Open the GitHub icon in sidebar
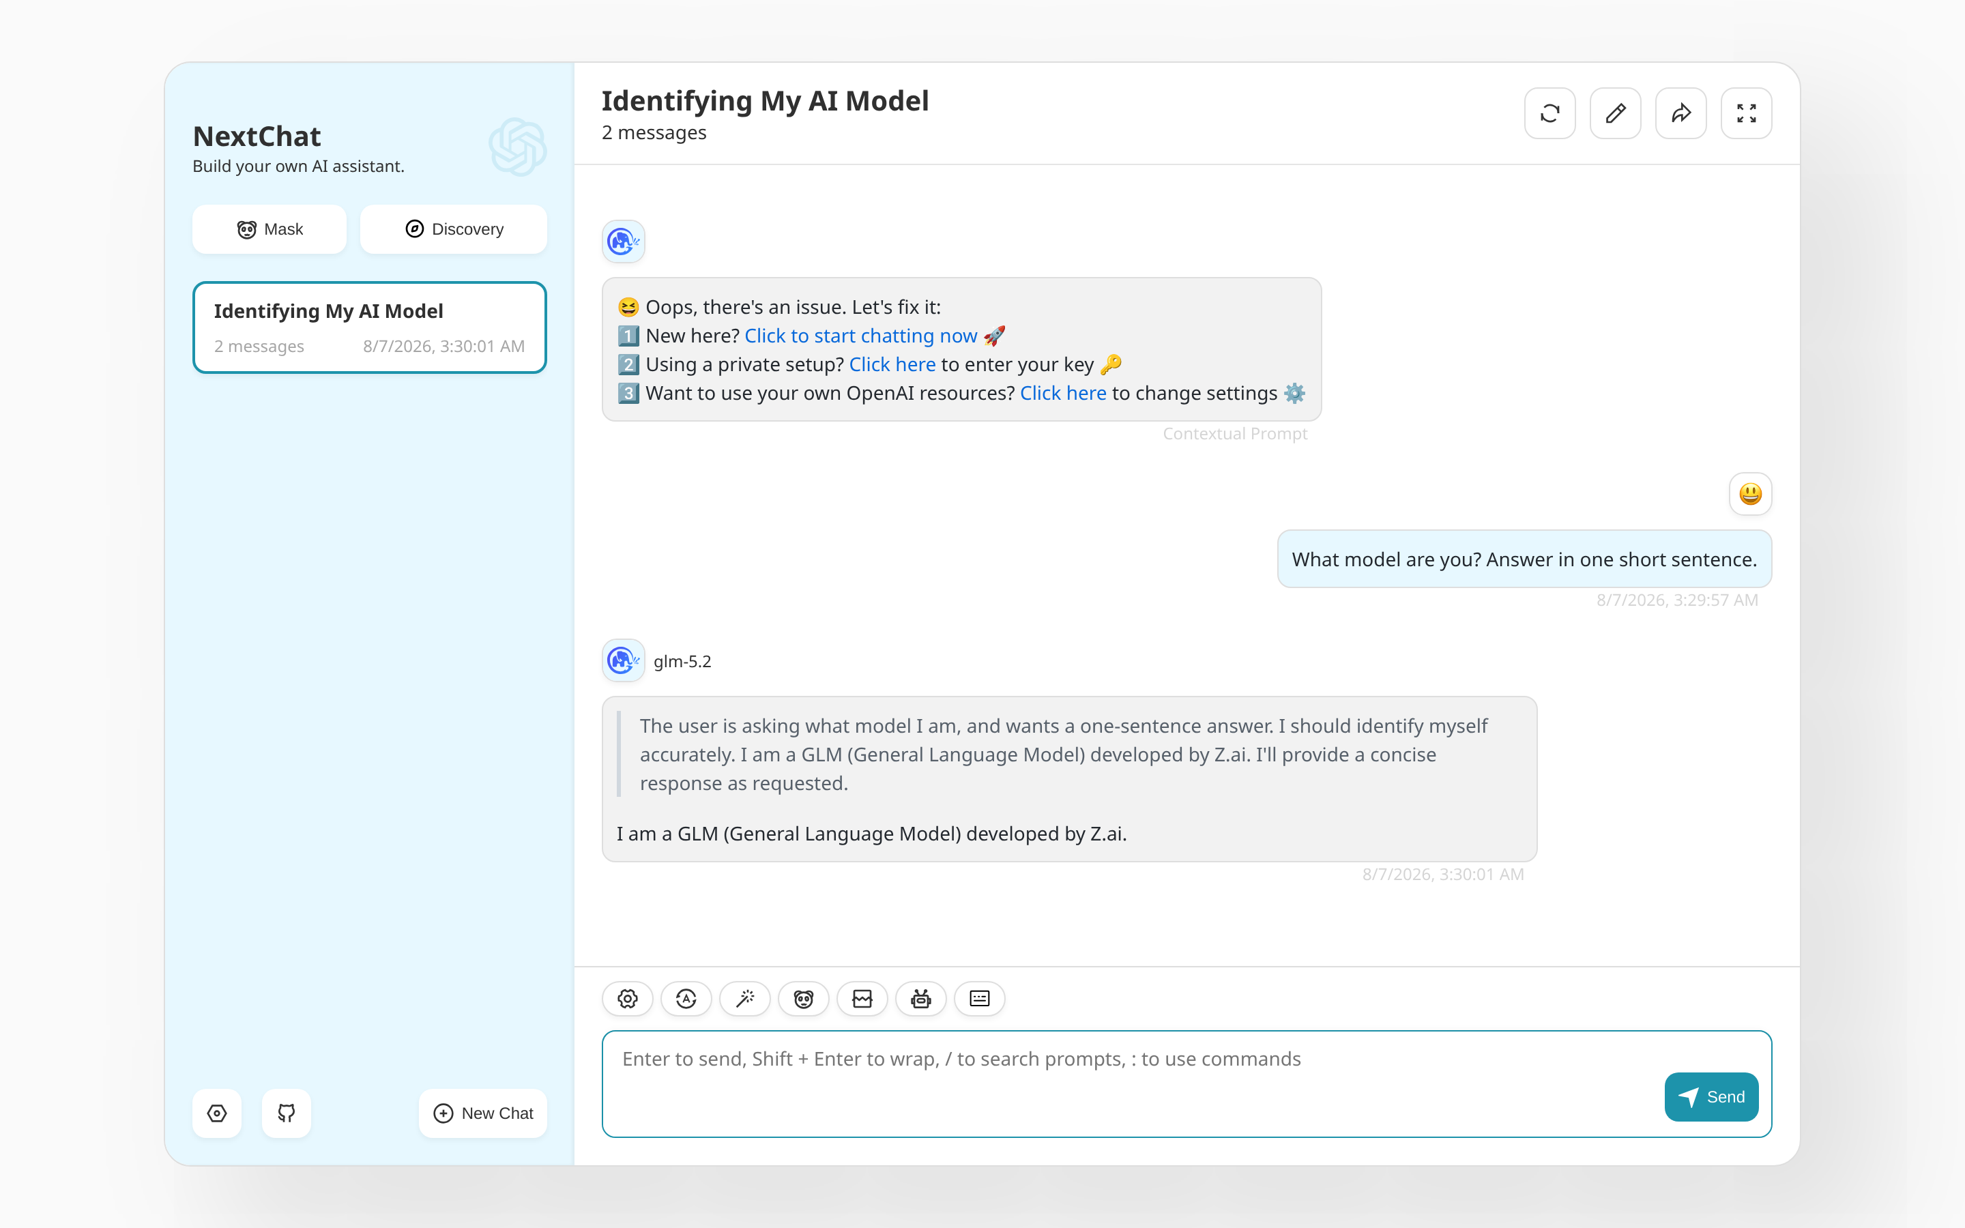The image size is (1965, 1228). point(286,1113)
